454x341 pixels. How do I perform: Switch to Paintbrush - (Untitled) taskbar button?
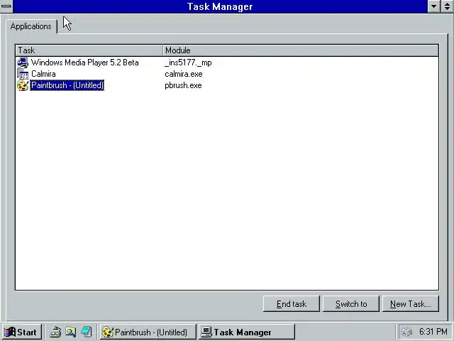148,332
